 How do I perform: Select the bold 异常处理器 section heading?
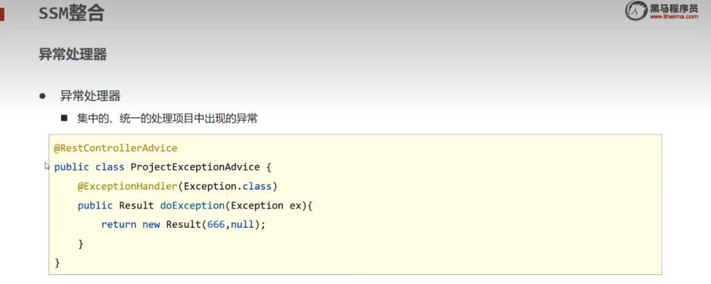72,55
